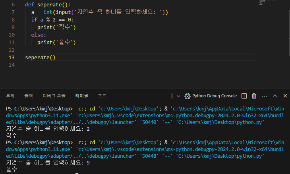
Task: Click the editor minimap thumbnail
Action: 268,2
